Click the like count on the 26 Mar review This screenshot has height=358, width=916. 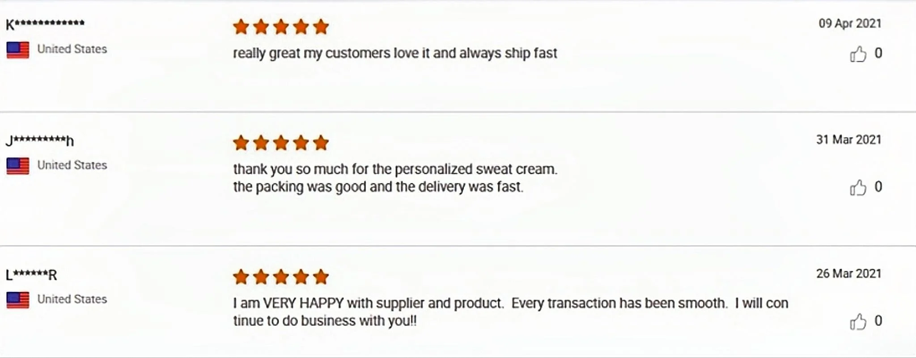878,321
